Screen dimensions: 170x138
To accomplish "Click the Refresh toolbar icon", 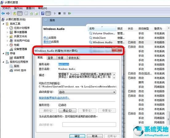I will click(31, 14).
